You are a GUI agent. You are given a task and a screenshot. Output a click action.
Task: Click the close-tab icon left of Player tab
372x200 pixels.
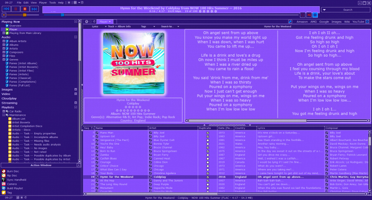87,21
